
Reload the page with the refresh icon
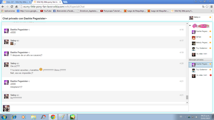[x=12, y=7]
